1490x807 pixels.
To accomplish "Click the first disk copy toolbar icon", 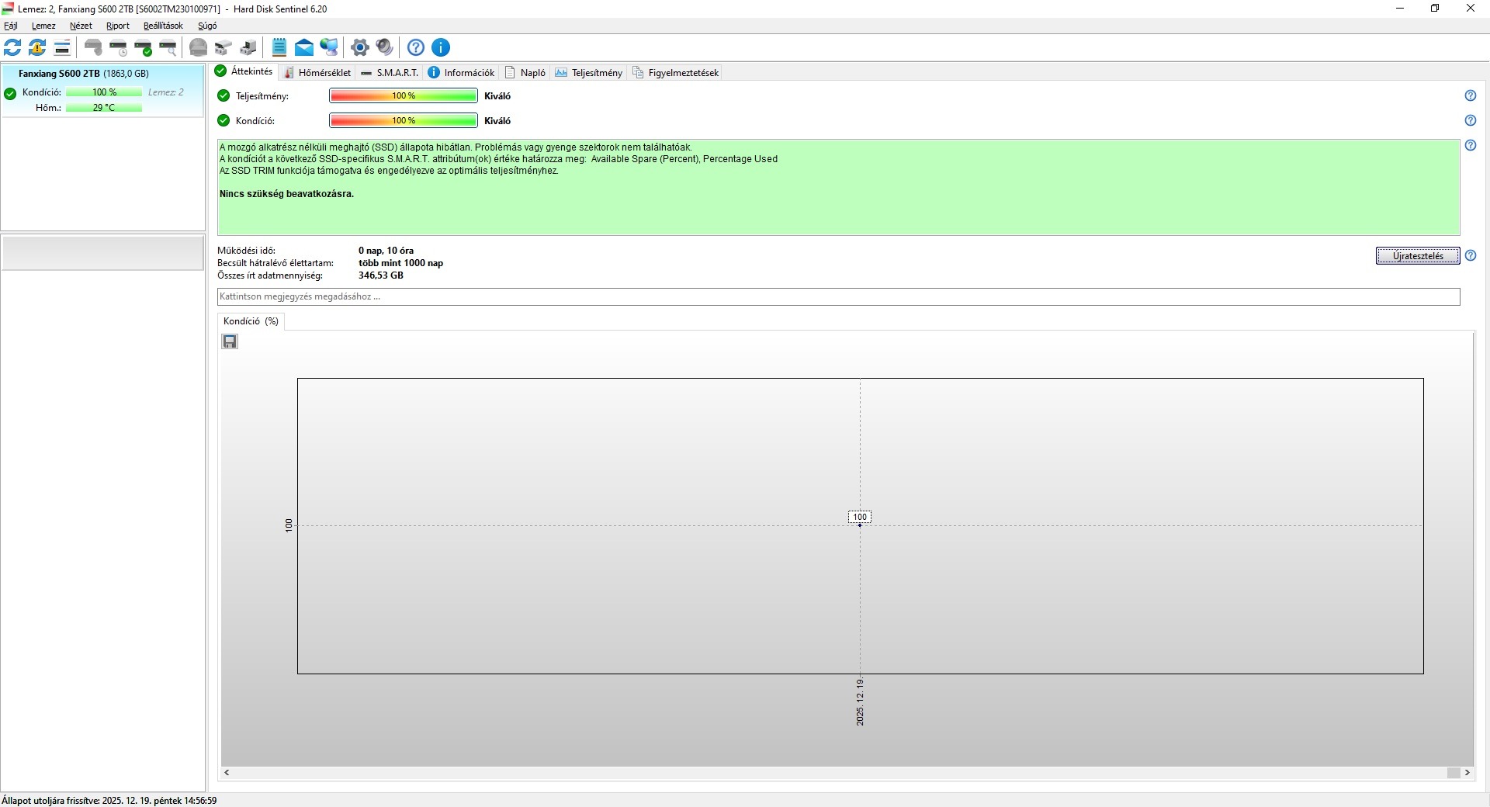I will (223, 47).
